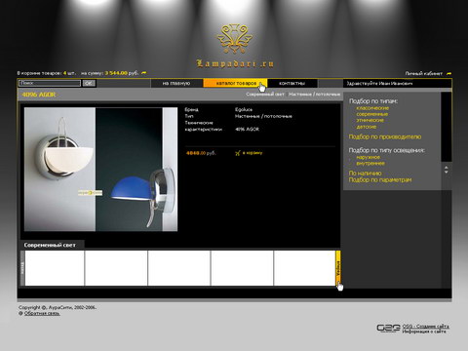Click the Lampadari.ru gold logo emblem
This screenshot has height=351, width=468.
[235, 39]
